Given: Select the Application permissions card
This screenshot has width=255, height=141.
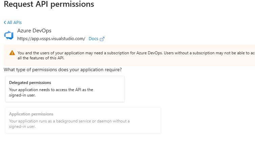Looking at the screenshot, I should coord(83,120).
